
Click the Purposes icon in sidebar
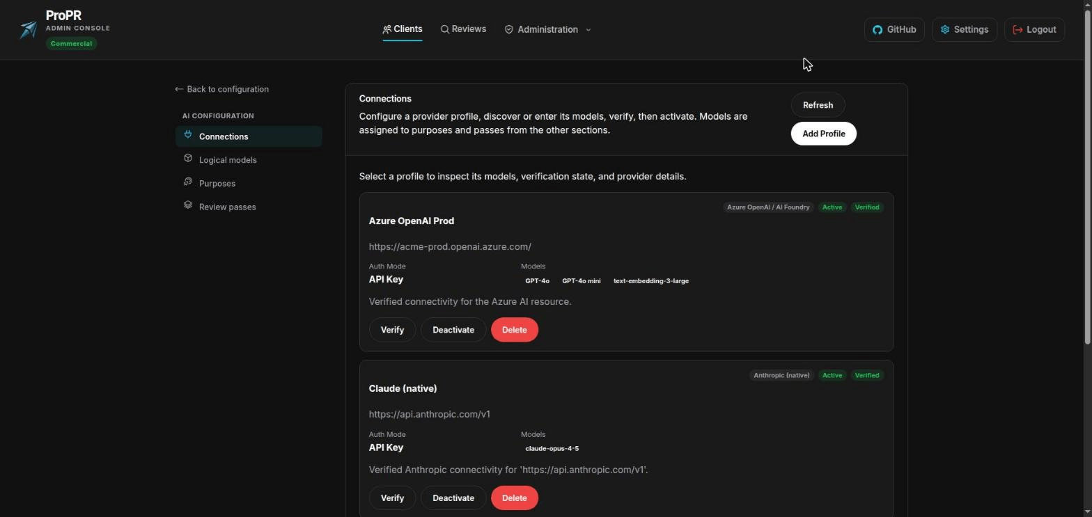pos(188,182)
